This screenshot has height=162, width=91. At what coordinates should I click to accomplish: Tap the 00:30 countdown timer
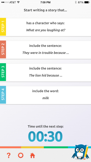tap(45, 137)
